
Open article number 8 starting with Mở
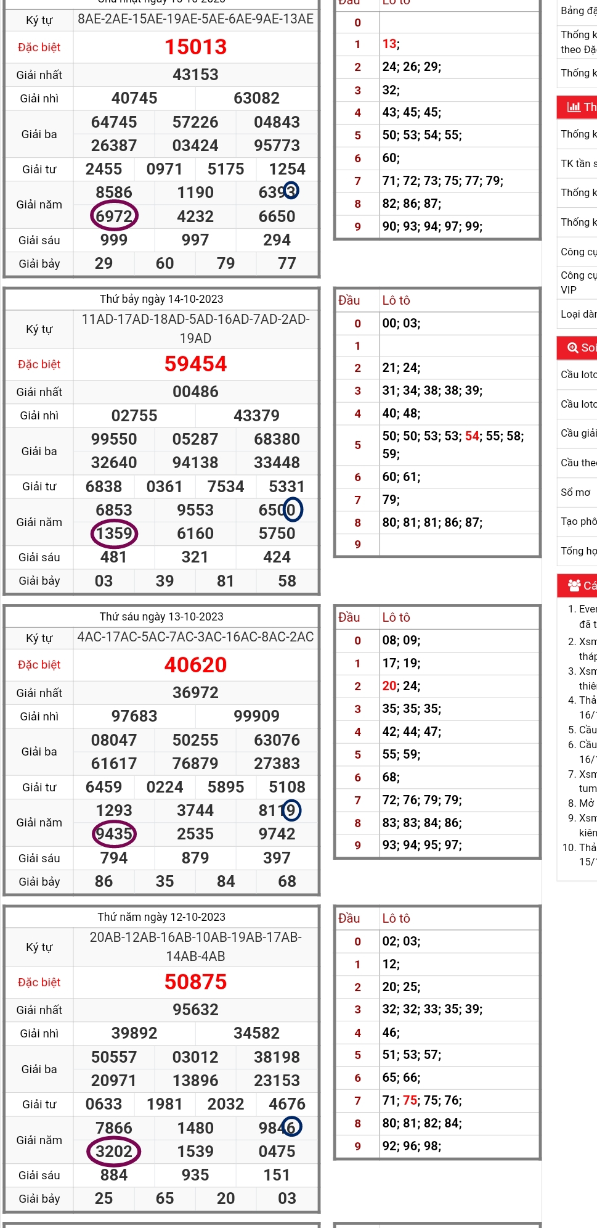tap(586, 803)
